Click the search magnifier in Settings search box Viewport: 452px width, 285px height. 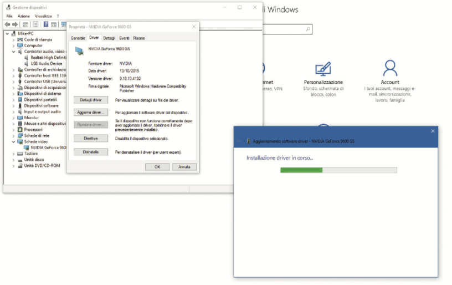coord(308,29)
